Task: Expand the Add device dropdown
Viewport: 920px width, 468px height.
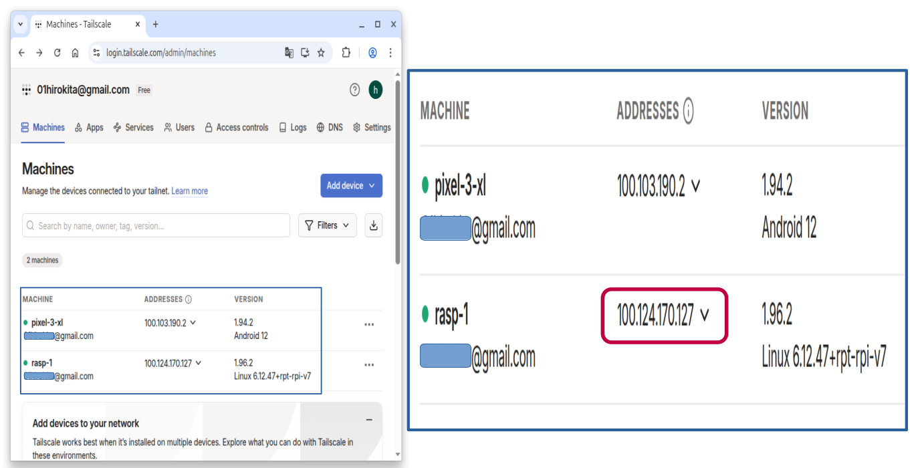Action: [x=351, y=186]
